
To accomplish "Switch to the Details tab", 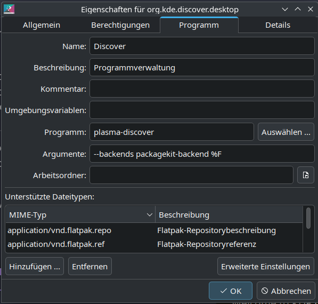I will 278,25.
